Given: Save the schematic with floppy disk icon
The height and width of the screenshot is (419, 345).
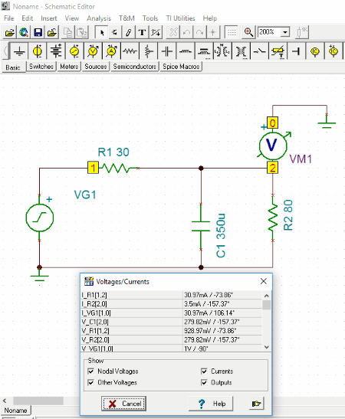Looking at the screenshot, I should pyautogui.click(x=38, y=33).
